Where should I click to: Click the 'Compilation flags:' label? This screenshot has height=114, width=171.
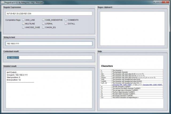[x=13, y=20]
